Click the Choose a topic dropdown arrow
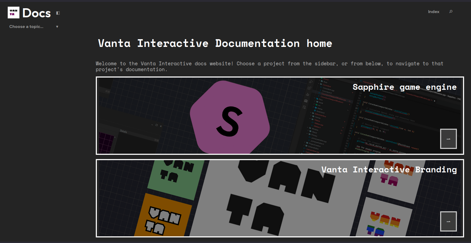 pos(57,27)
